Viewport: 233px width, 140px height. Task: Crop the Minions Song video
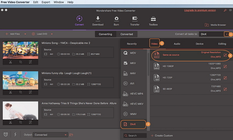(x=21, y=62)
